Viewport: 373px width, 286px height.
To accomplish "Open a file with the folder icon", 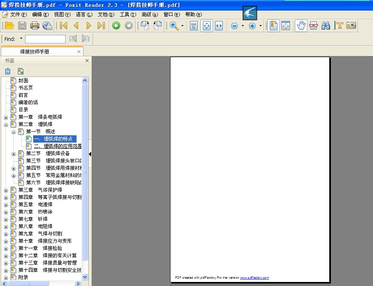I will pos(9,26).
